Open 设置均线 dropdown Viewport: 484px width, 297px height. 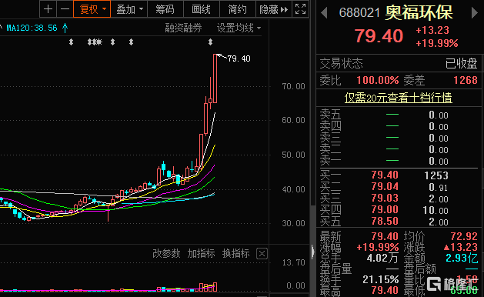[x=239, y=28]
